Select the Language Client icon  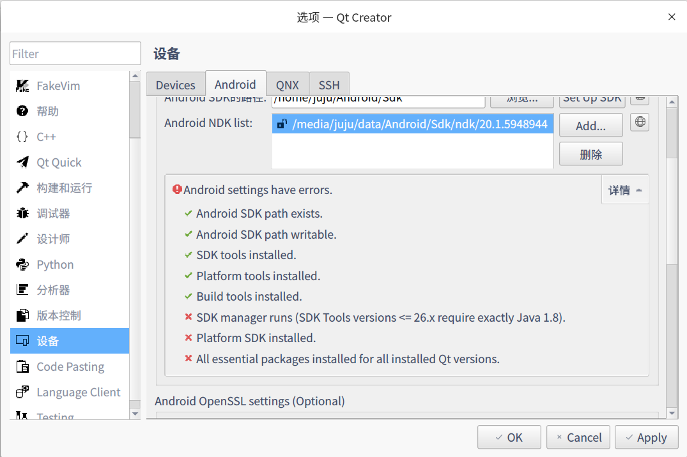[22, 392]
